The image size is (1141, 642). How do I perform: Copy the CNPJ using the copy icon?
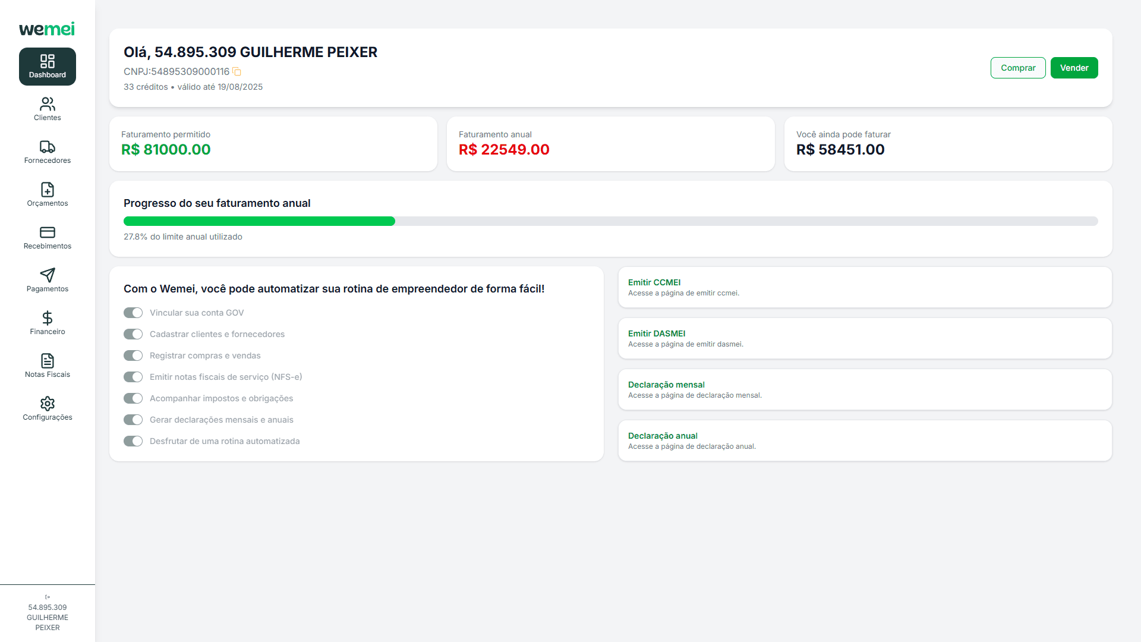[237, 71]
